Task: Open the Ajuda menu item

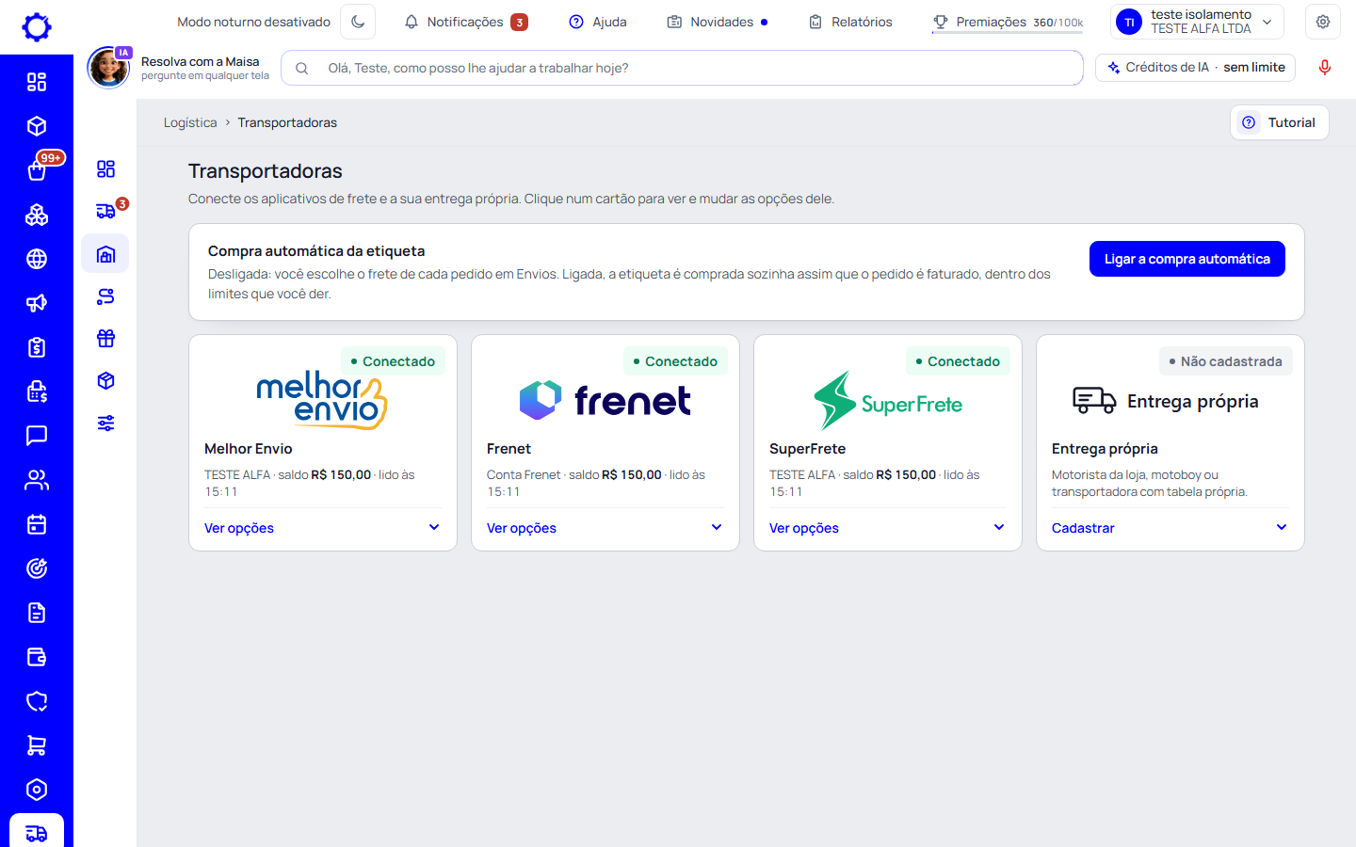Action: [598, 22]
